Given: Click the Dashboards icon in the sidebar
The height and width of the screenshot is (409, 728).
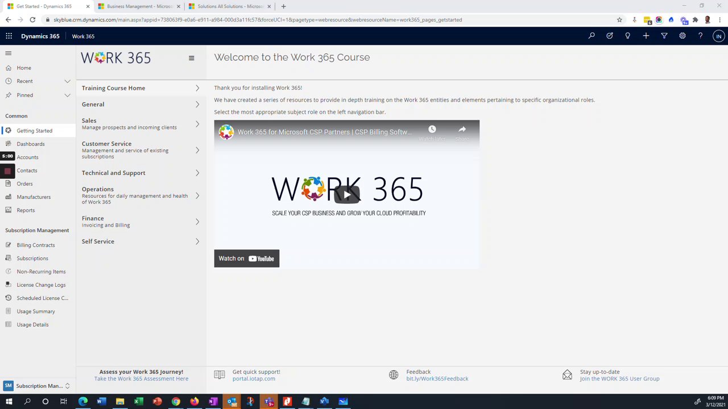Looking at the screenshot, I should [x=9, y=144].
